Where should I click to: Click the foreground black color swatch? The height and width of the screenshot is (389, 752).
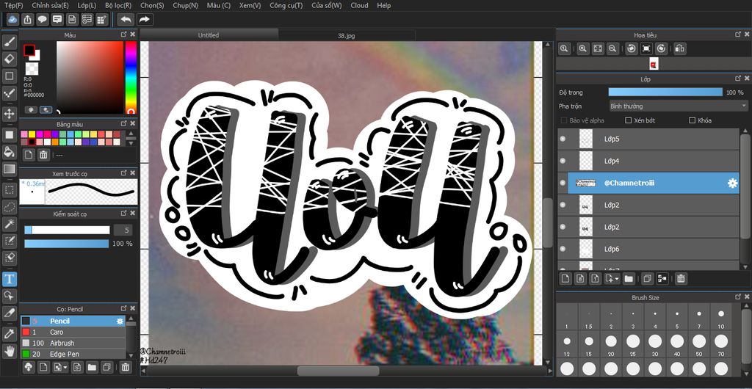pyautogui.click(x=29, y=50)
